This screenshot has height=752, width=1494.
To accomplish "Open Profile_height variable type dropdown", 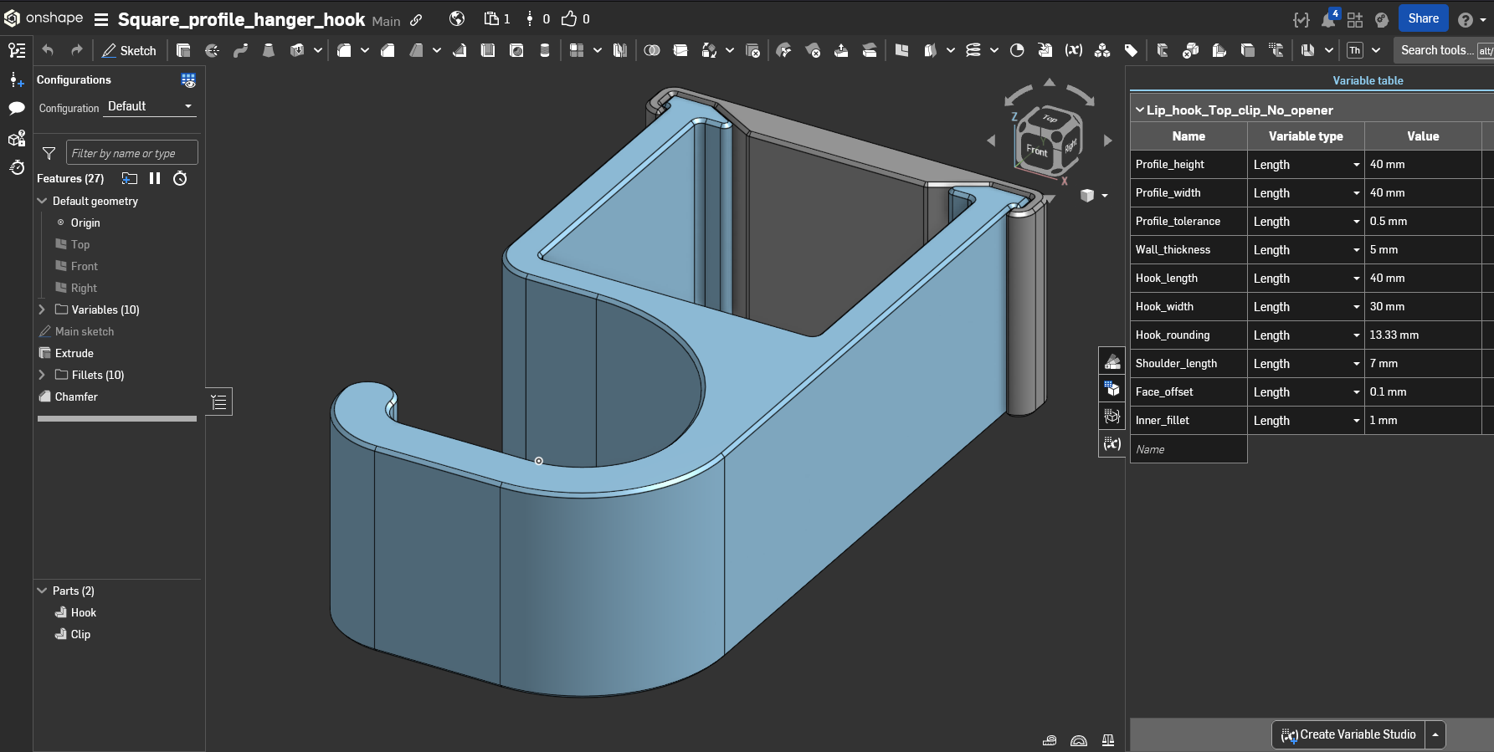I will click(x=1306, y=165).
